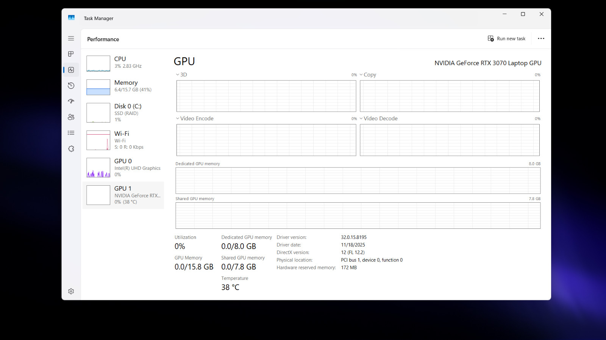Click the Wi-Fi mini graph thumbnail
The height and width of the screenshot is (340, 606).
pos(98,140)
